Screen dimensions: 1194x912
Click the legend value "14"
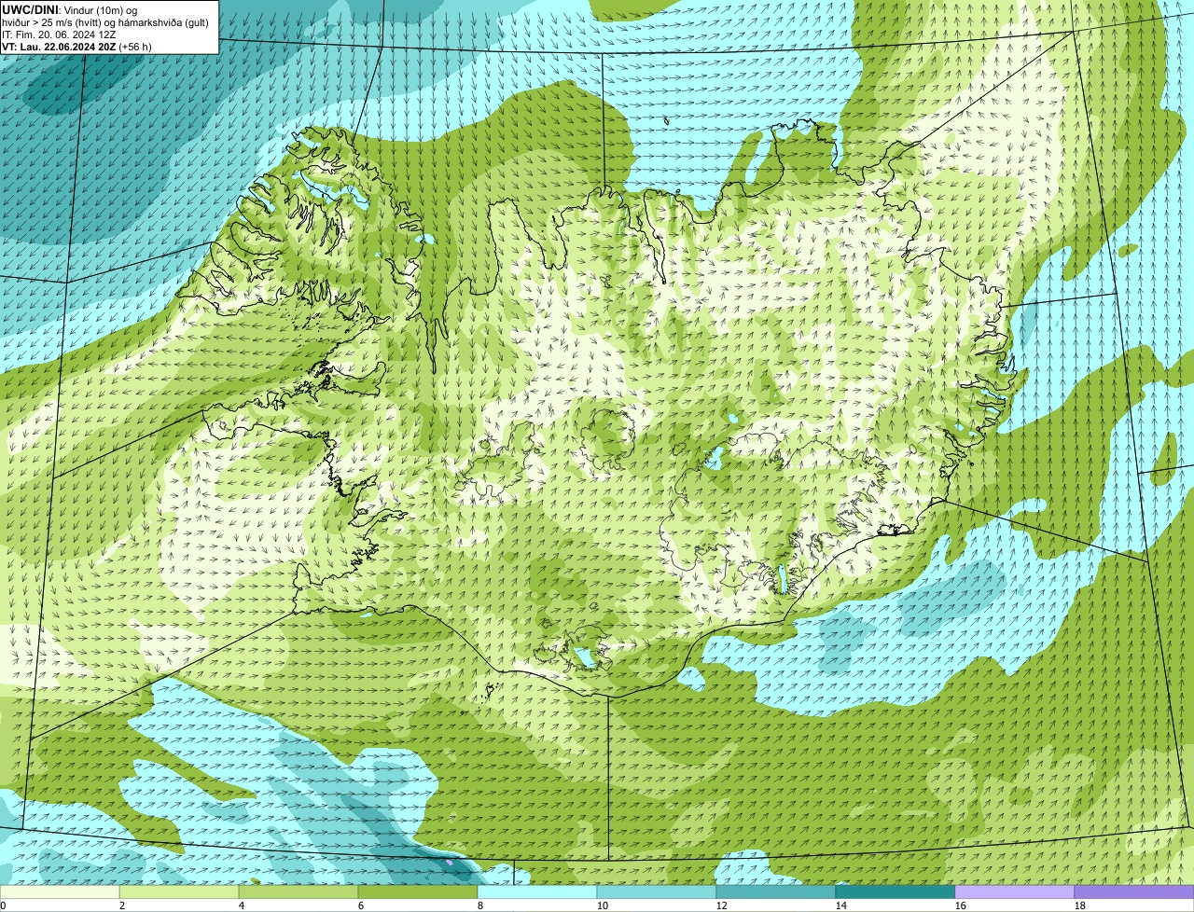[x=841, y=905]
